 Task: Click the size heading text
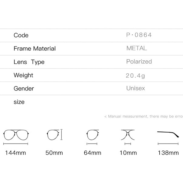19,102
